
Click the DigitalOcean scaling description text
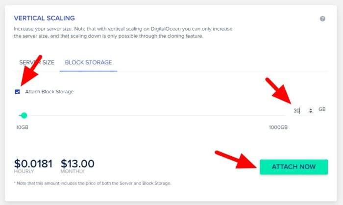click(123, 33)
